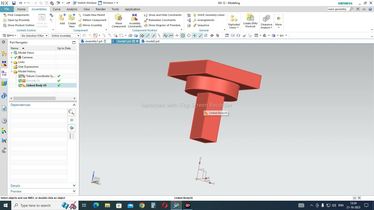Screen dimensions: 374x210
Task: Click Mirror Assembly
Action: (x=90, y=25)
